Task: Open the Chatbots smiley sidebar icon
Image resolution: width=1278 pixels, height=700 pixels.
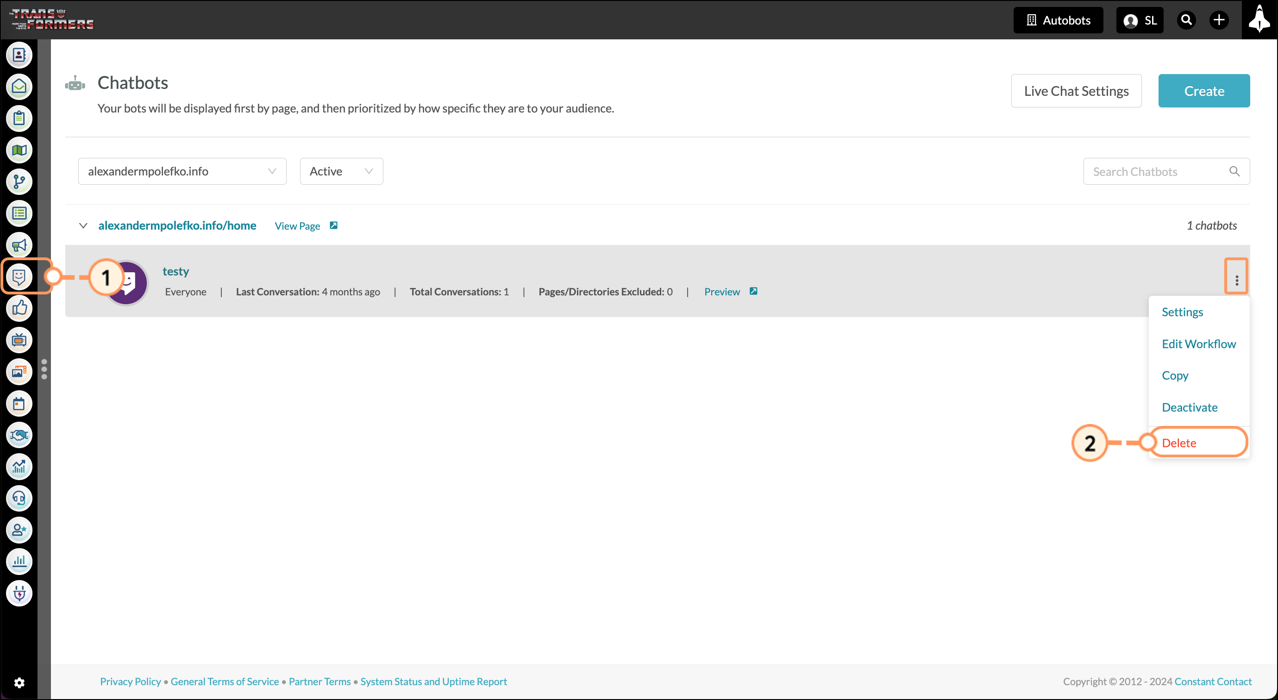Action: coord(19,277)
